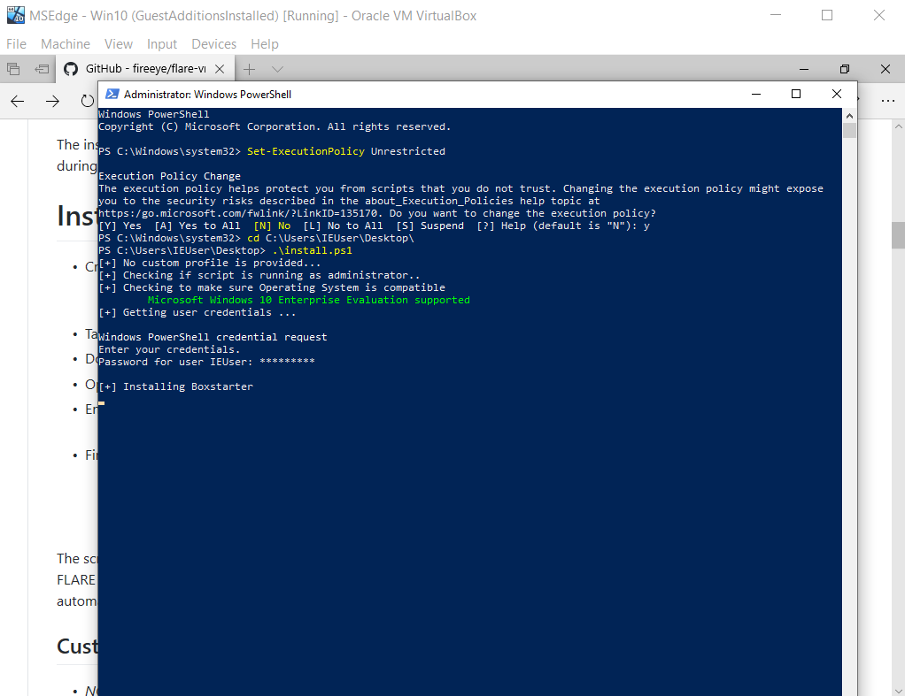Open the View menu
The image size is (905, 696).
pos(119,44)
